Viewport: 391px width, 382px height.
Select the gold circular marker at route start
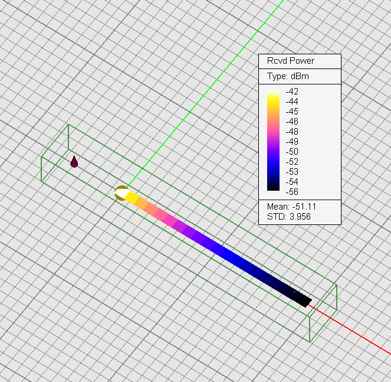point(120,192)
